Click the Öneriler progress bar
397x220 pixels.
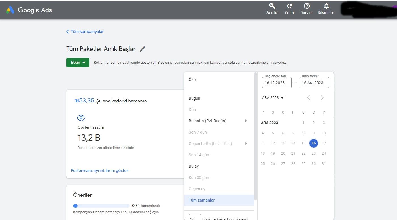(x=101, y=206)
